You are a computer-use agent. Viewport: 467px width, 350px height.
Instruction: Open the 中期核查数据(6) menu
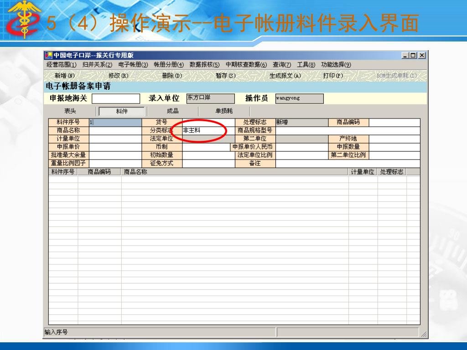(x=246, y=65)
